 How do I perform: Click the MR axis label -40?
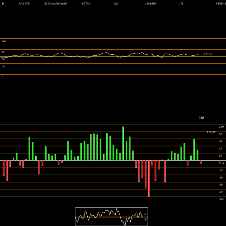[221, 178]
